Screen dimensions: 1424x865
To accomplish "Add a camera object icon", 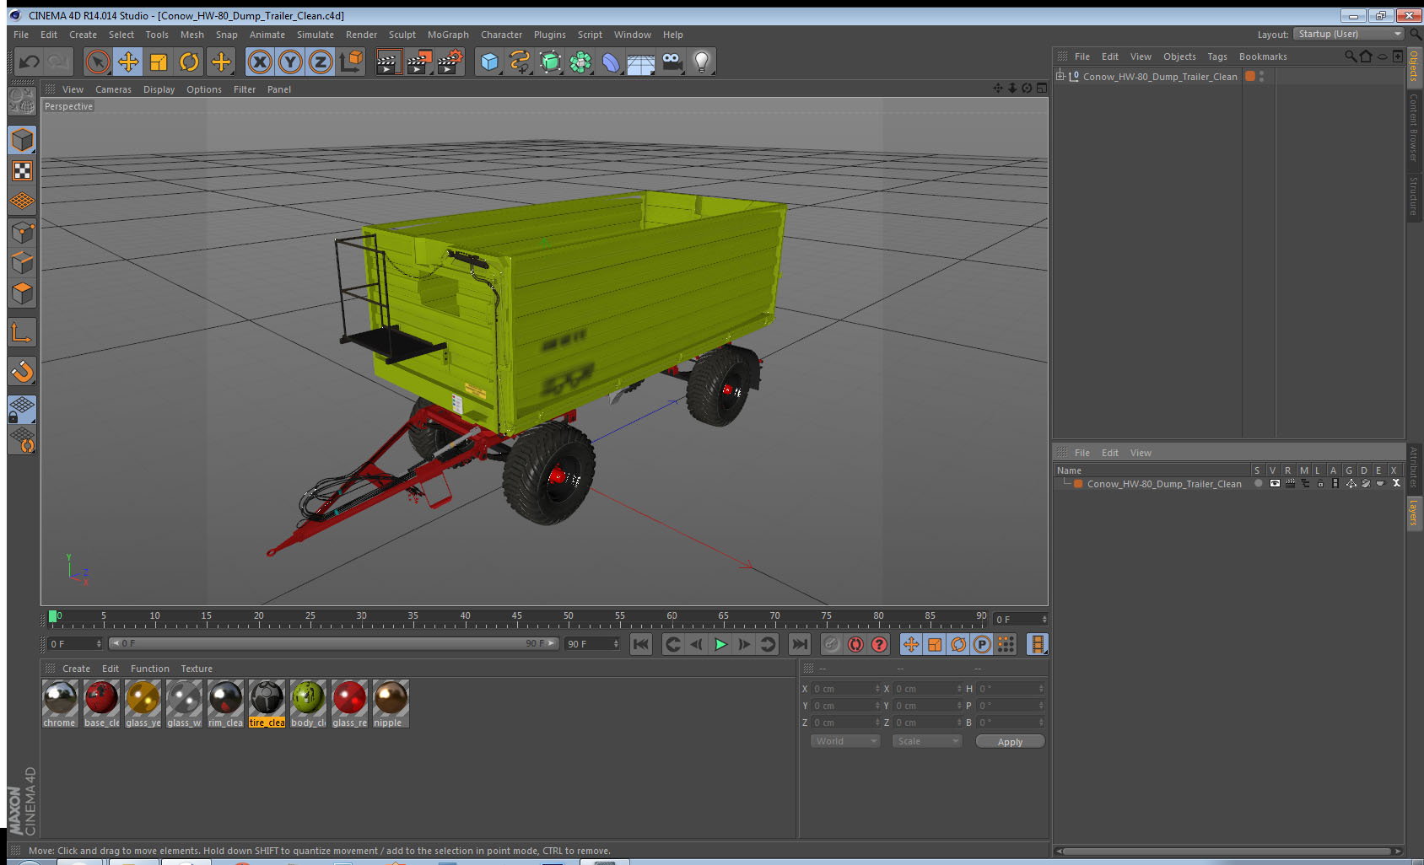I will [672, 62].
